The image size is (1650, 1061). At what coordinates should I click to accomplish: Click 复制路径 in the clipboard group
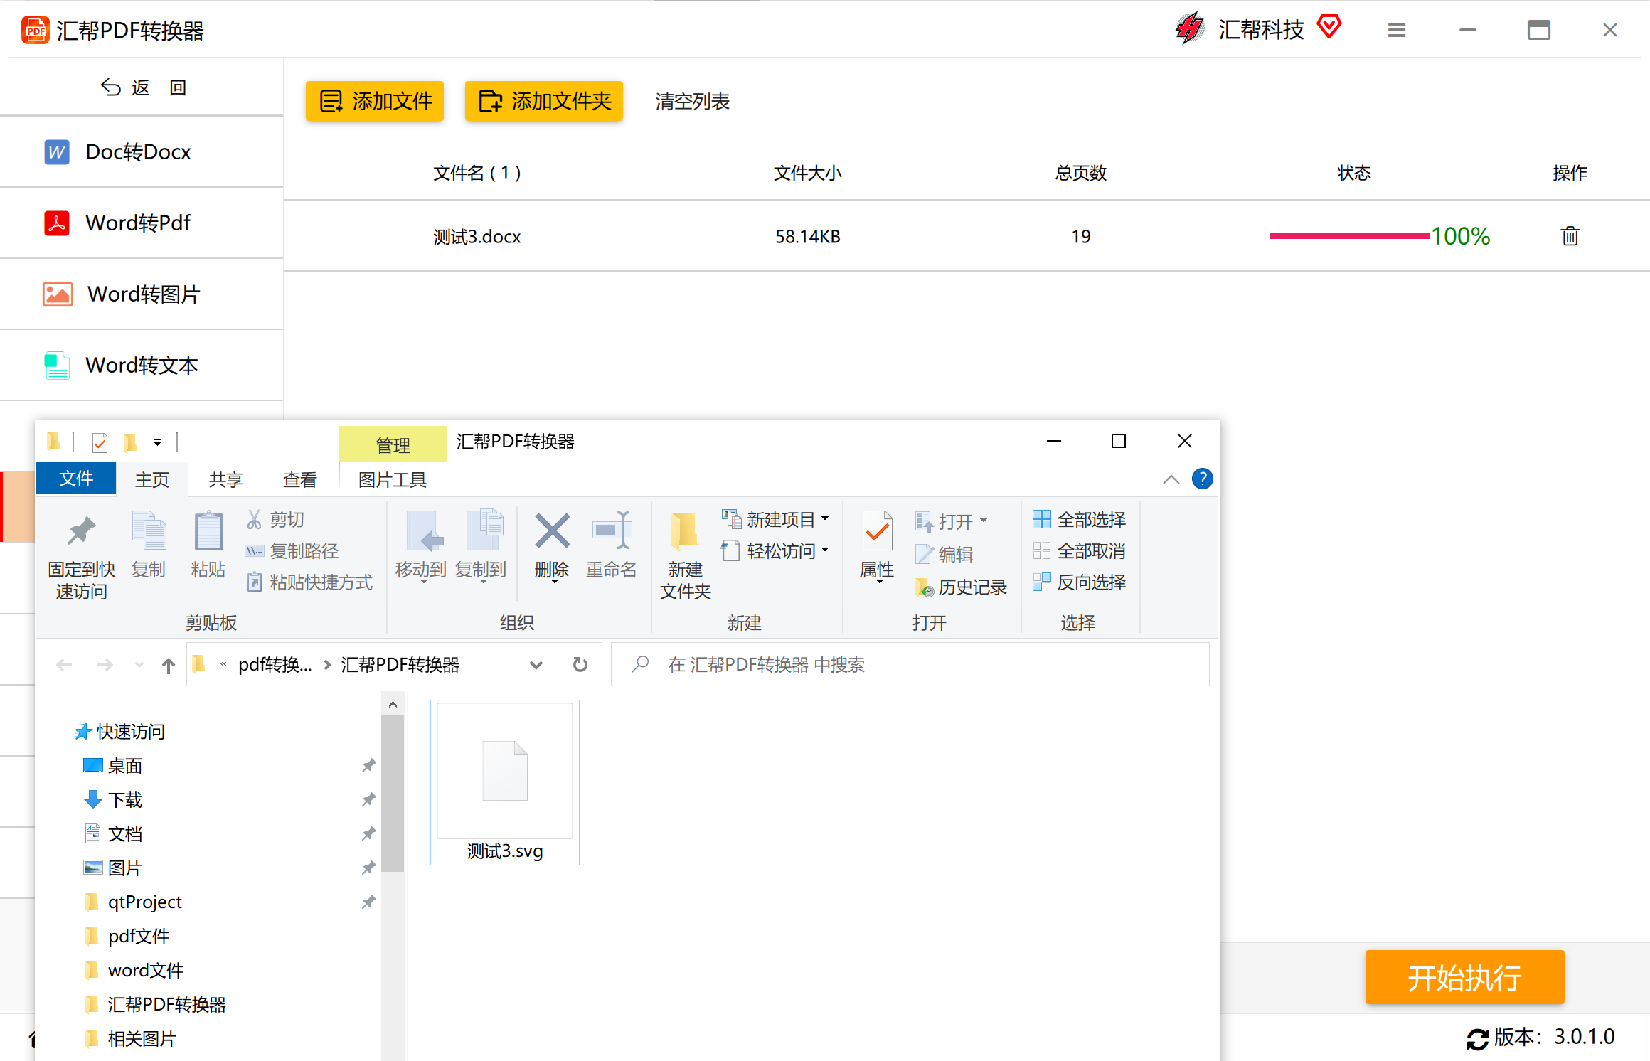point(292,551)
